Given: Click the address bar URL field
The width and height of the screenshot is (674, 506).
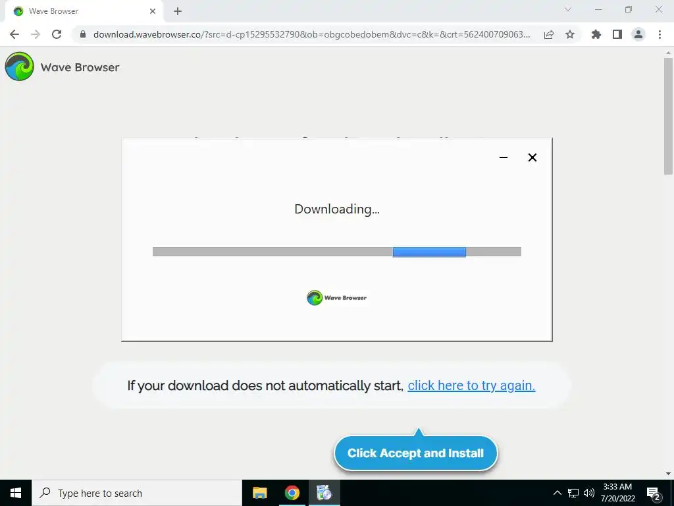Looking at the screenshot, I should (x=311, y=34).
